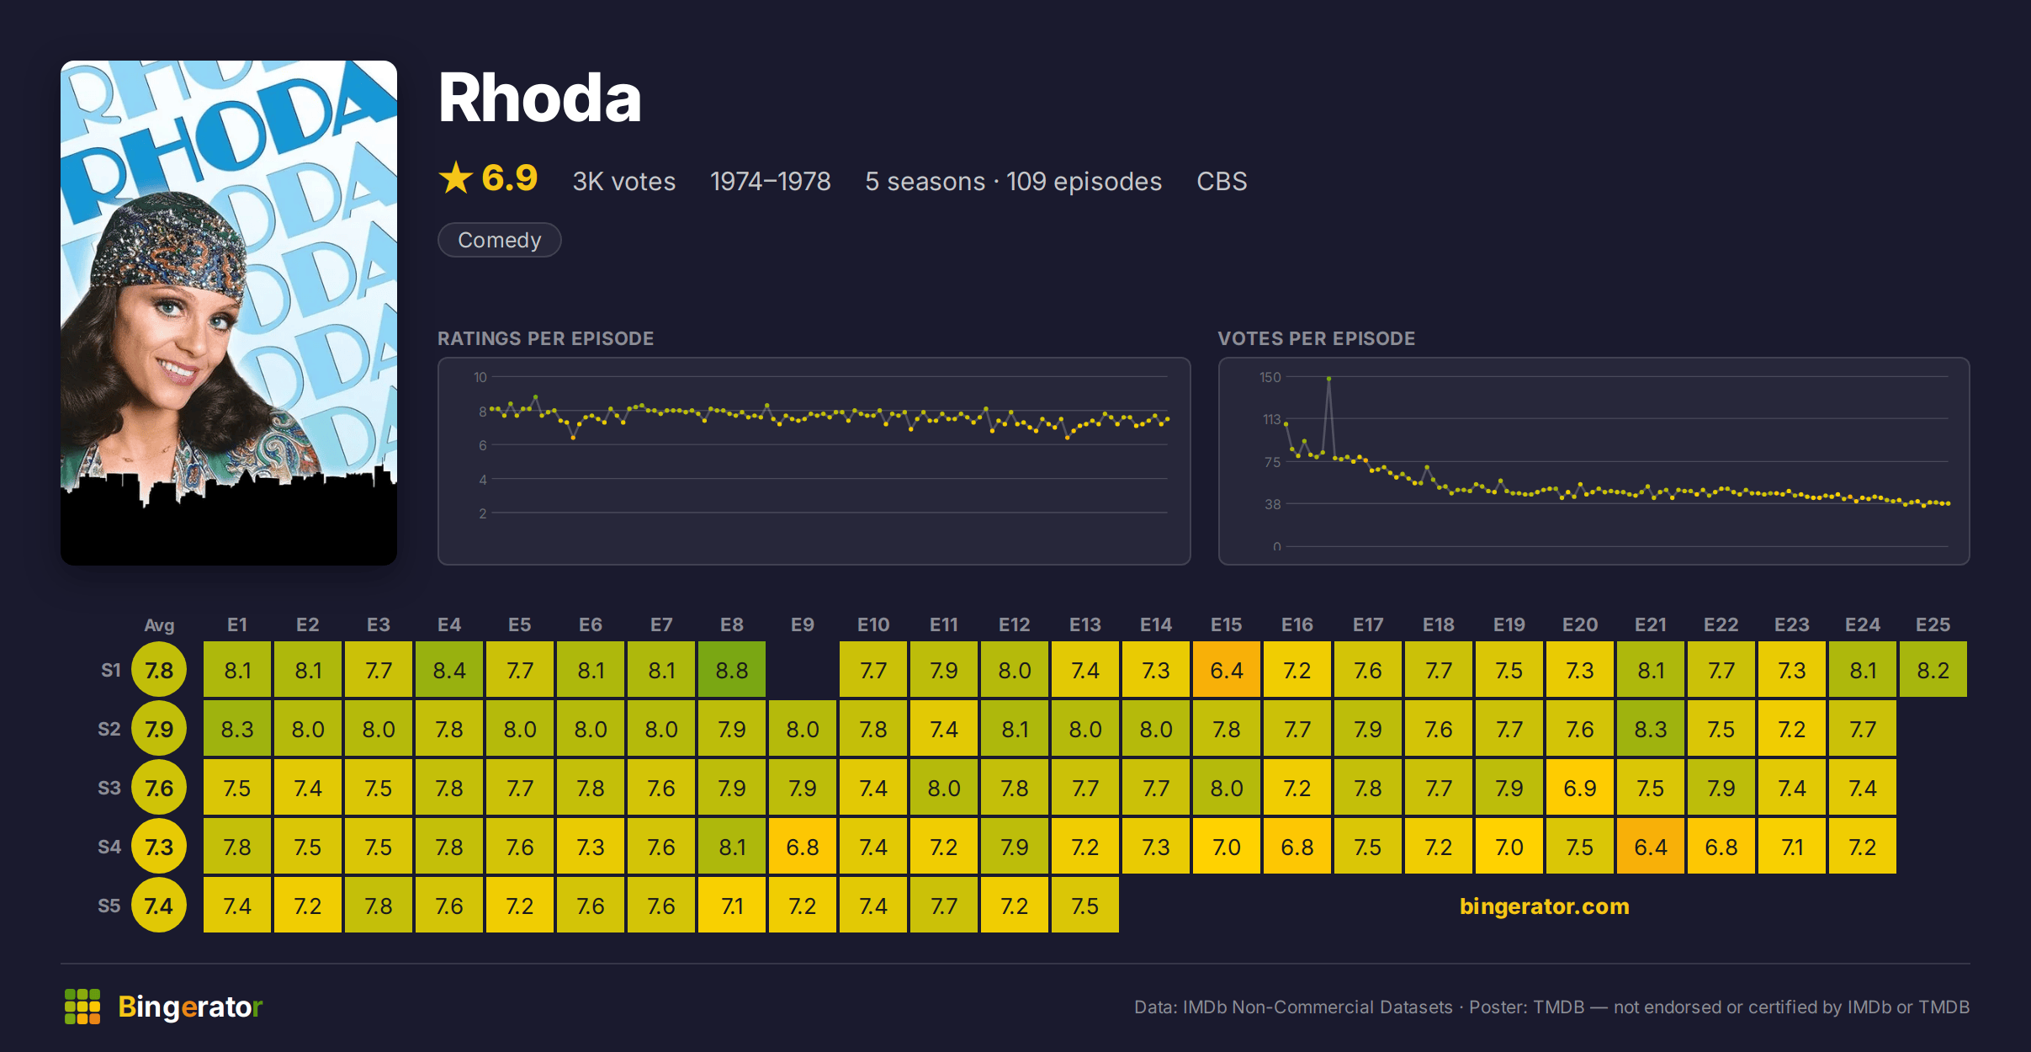Click the E13 column header
Viewport: 2031px width, 1052px height.
pos(1085,624)
